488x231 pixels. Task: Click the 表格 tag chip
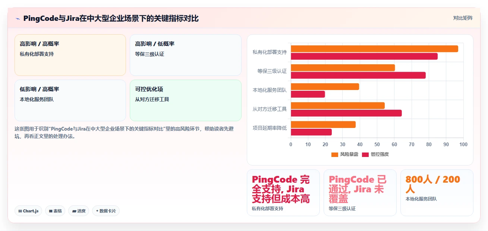55,211
